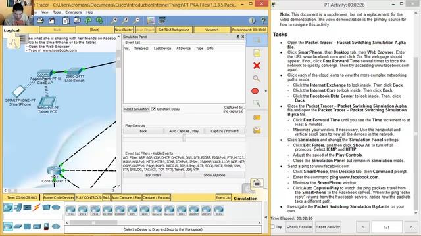Click the router model list scrollbar

point(93,222)
